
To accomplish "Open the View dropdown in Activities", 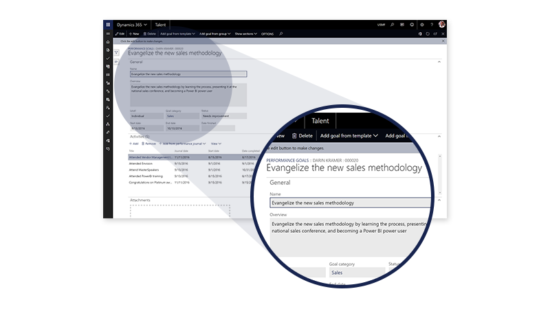I will pos(216,144).
